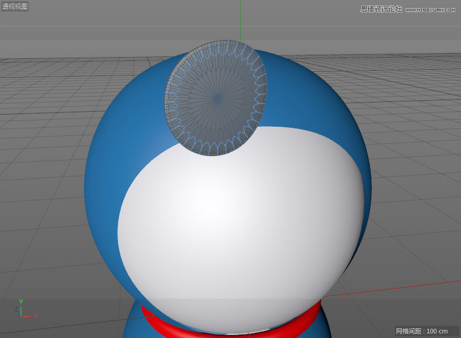The width and height of the screenshot is (461, 338).
Task: Open the www.missyuan.com watermark link
Action: click(431, 9)
